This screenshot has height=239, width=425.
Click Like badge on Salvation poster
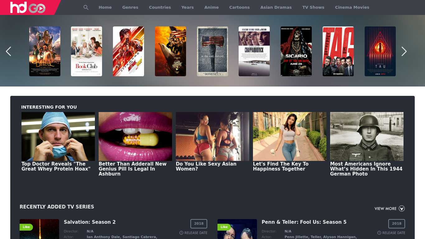26,227
